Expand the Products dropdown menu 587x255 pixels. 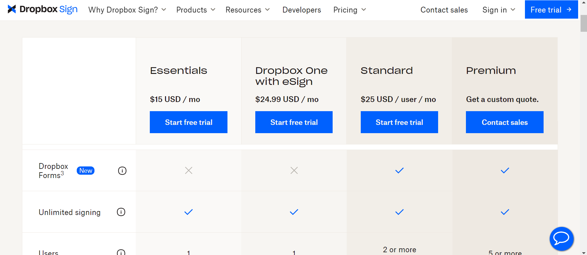196,10
